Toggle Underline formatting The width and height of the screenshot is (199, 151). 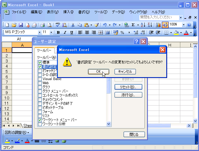(x=72, y=33)
